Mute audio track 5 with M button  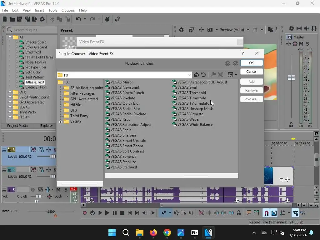tap(58, 190)
